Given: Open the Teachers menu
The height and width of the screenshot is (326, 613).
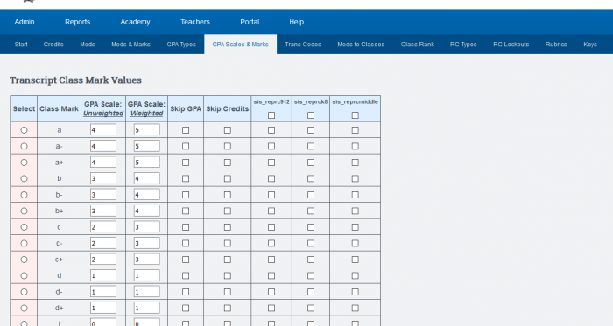Looking at the screenshot, I should [x=195, y=22].
